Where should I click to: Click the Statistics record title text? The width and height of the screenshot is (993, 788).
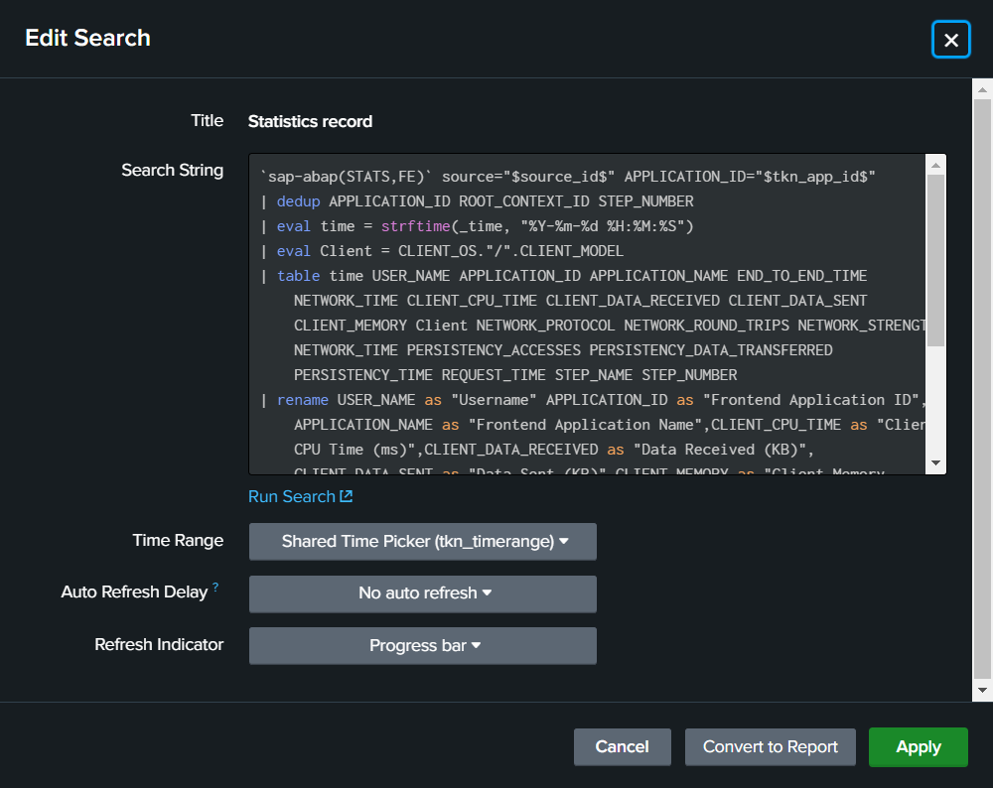310,122
